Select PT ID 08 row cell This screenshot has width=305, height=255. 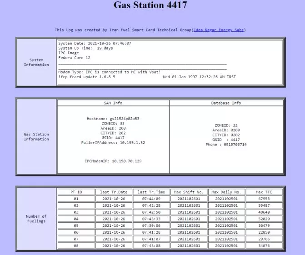76,245
